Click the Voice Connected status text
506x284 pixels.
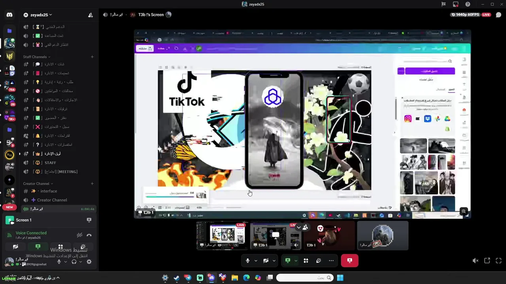[31, 233]
